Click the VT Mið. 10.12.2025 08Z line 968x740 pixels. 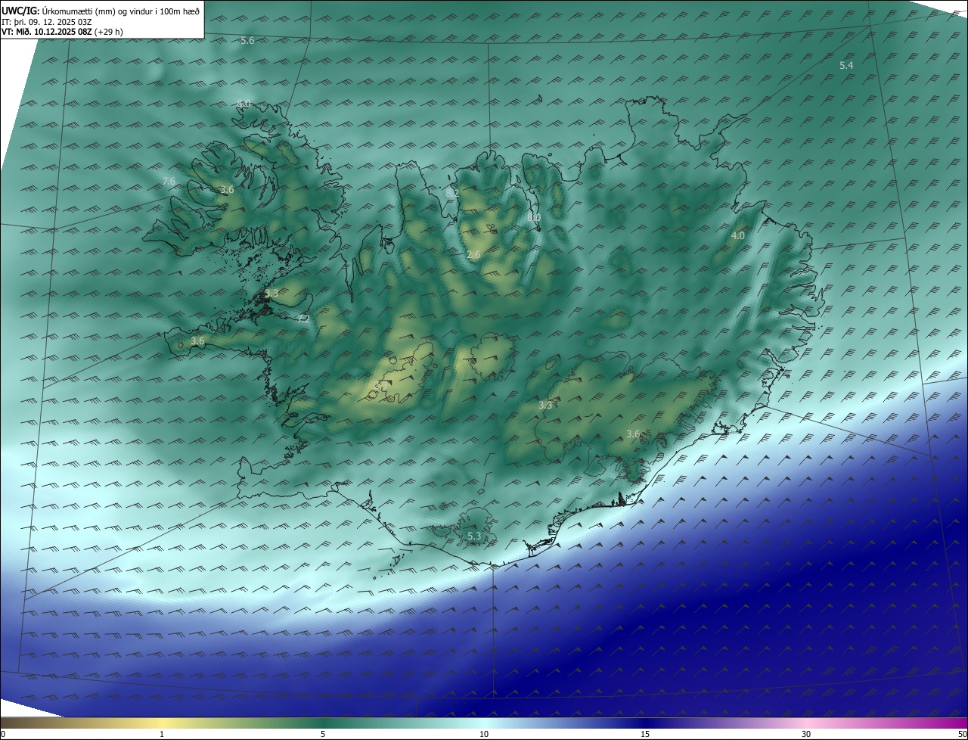[62, 32]
